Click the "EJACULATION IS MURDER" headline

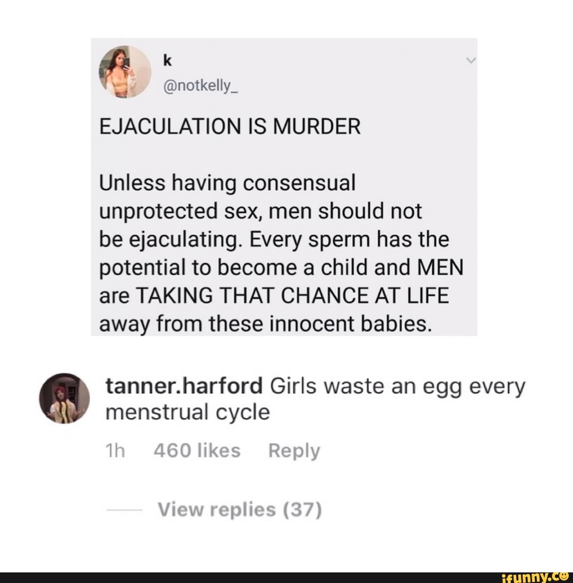pos(230,127)
